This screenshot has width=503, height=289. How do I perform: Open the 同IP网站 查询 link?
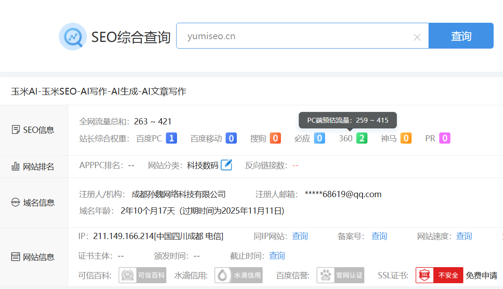tap(300, 236)
